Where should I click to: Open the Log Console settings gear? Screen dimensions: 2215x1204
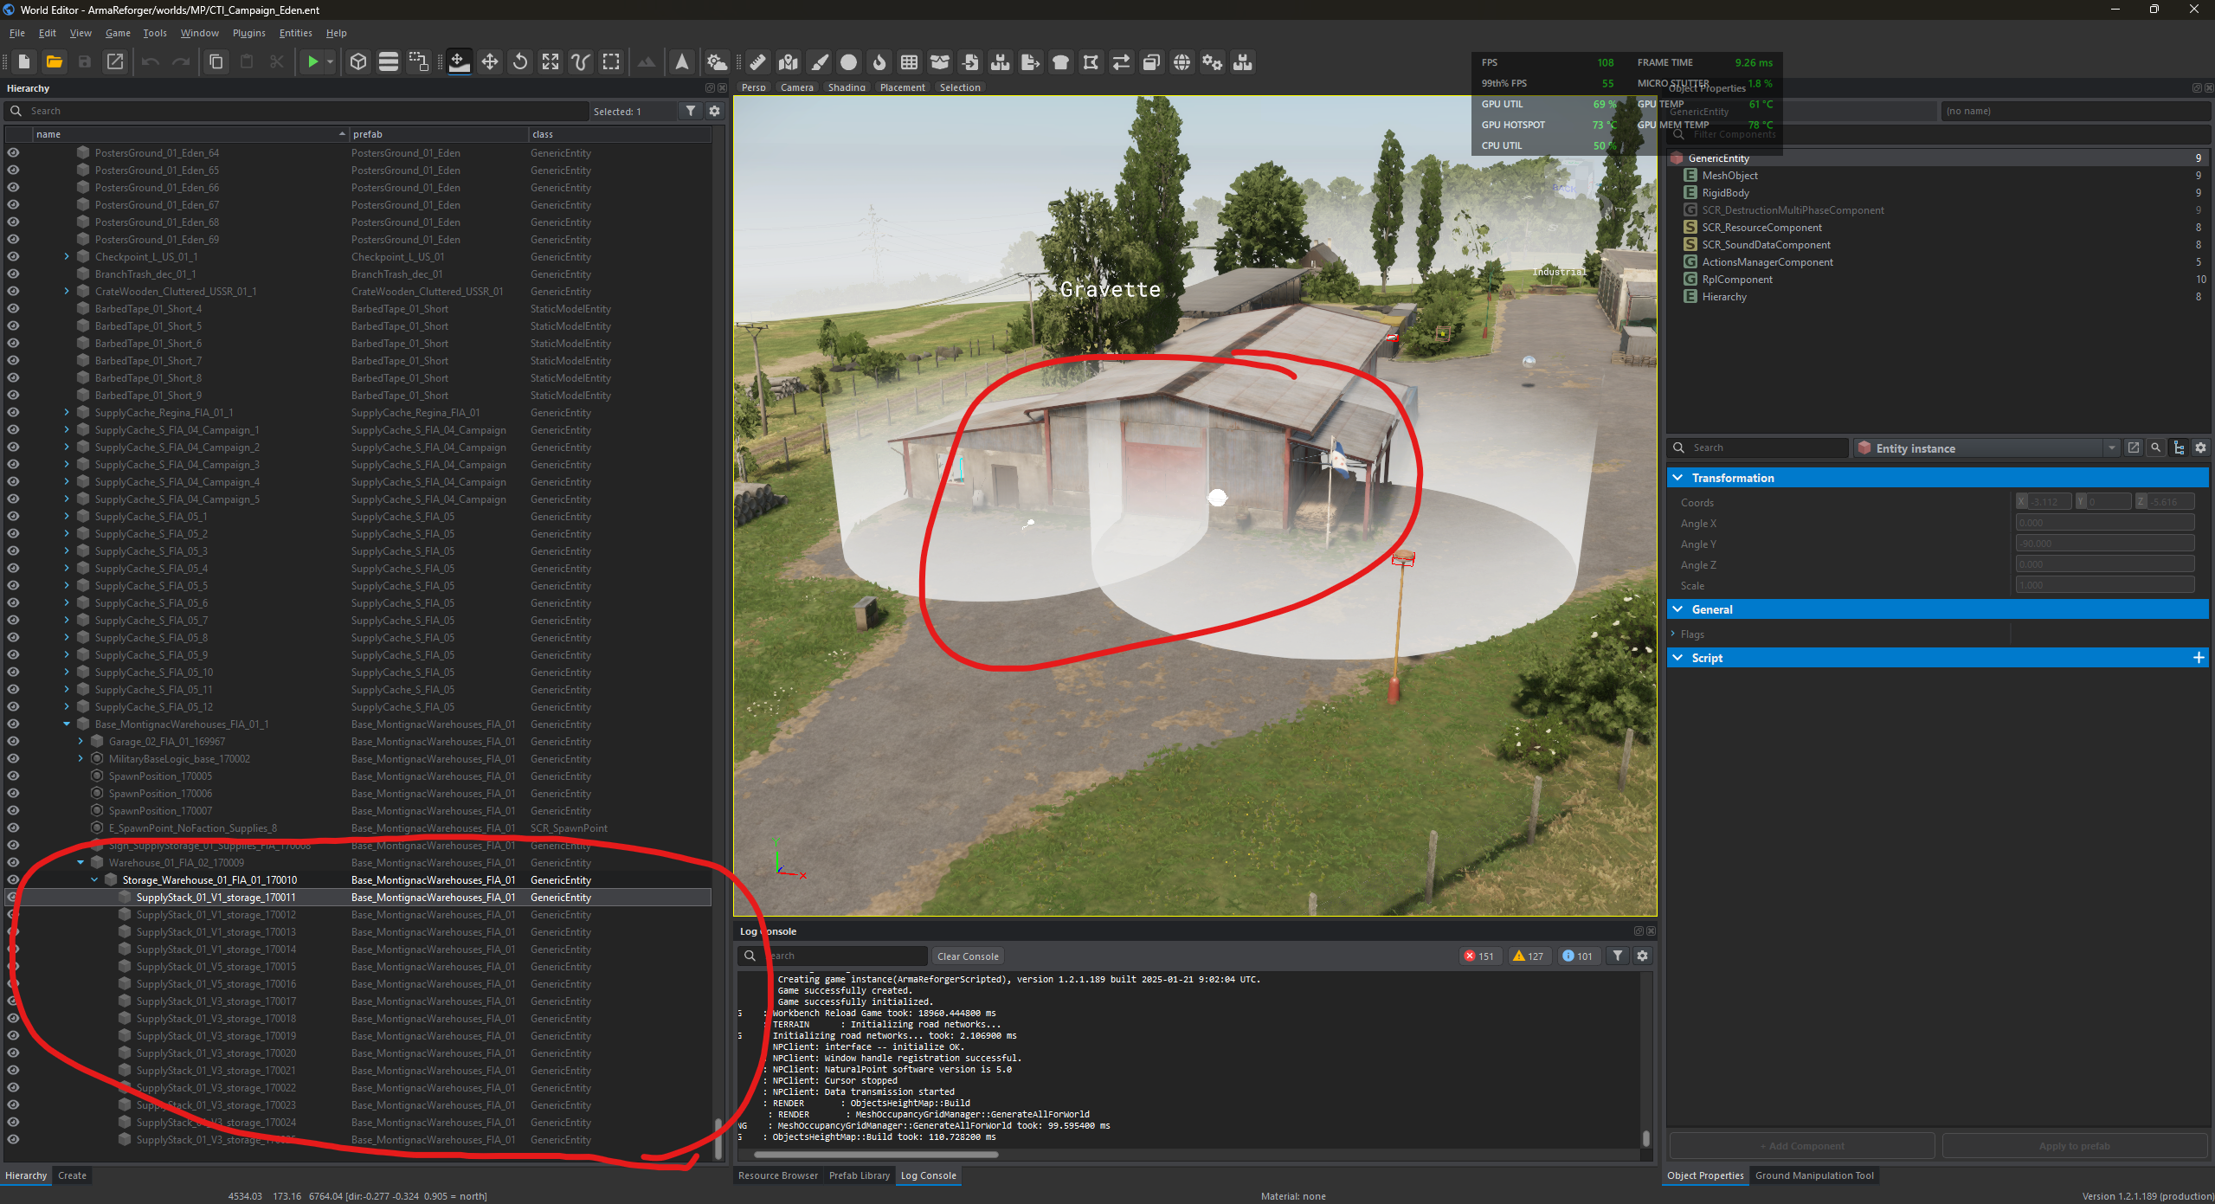pyautogui.click(x=1642, y=956)
